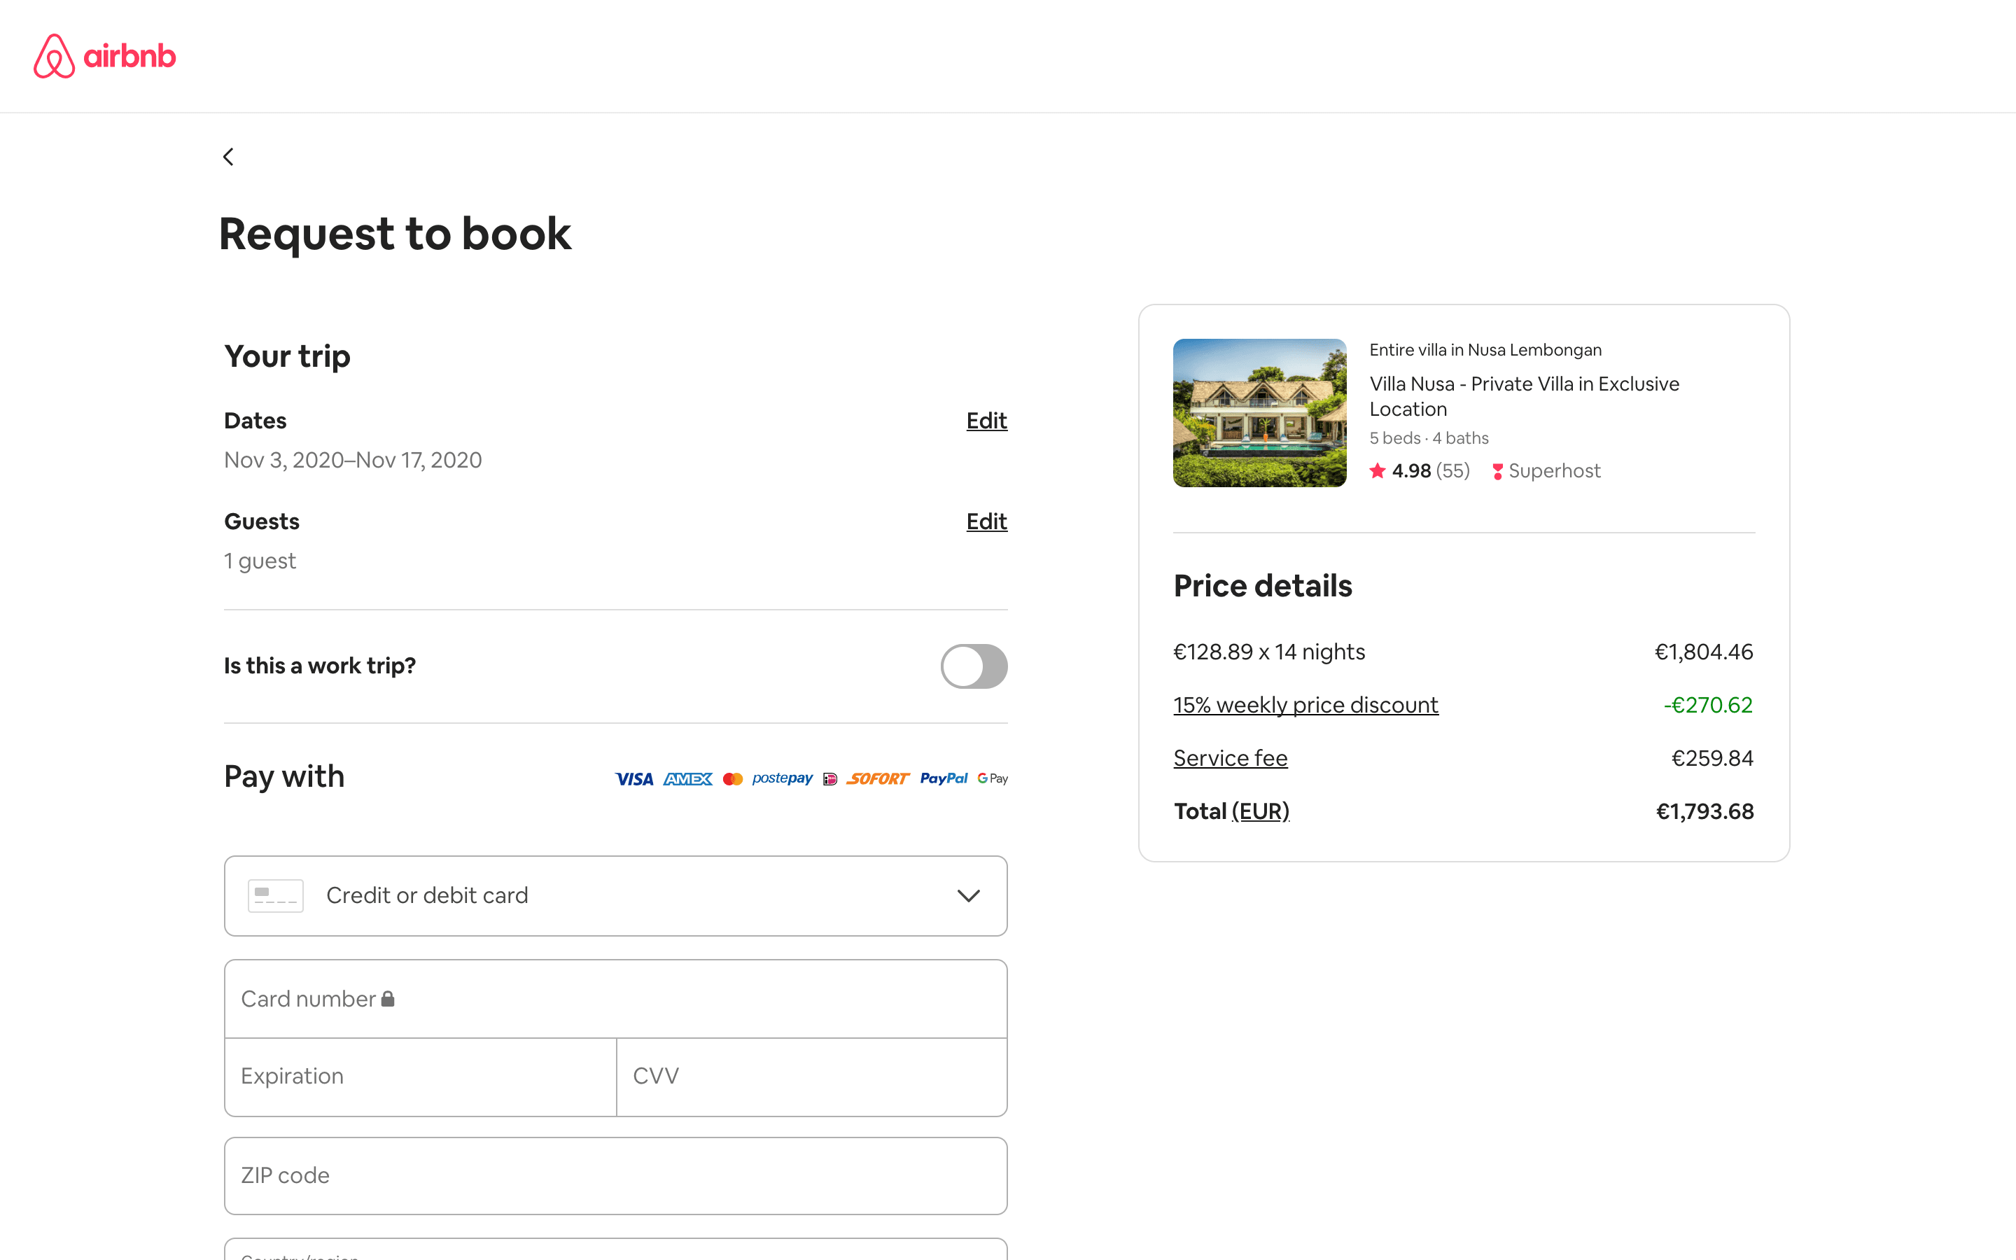Click the Airbnb logo
The height and width of the screenshot is (1260, 2016).
(105, 56)
